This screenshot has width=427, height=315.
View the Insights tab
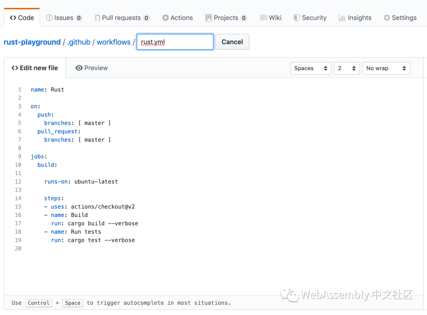coord(355,18)
